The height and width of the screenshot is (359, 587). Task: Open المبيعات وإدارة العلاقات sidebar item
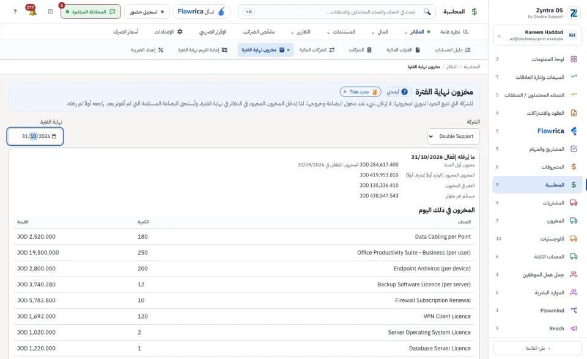pyautogui.click(x=537, y=77)
